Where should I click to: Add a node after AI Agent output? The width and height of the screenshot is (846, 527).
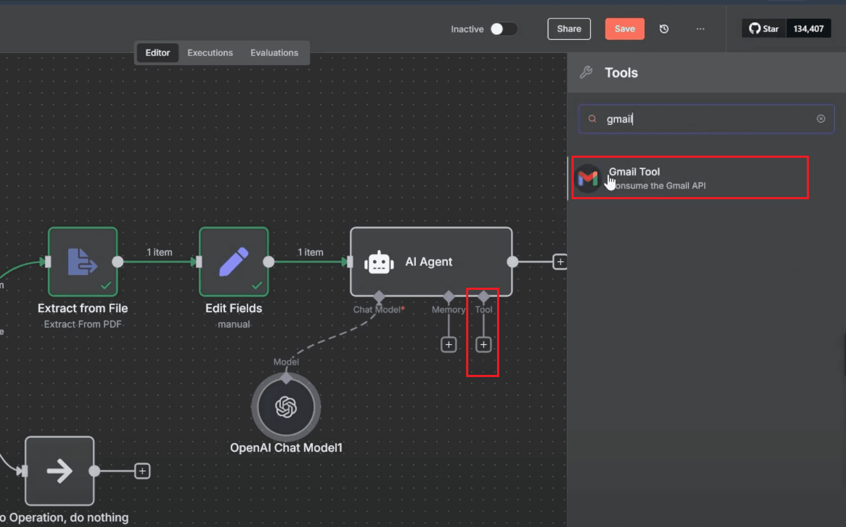(x=560, y=262)
